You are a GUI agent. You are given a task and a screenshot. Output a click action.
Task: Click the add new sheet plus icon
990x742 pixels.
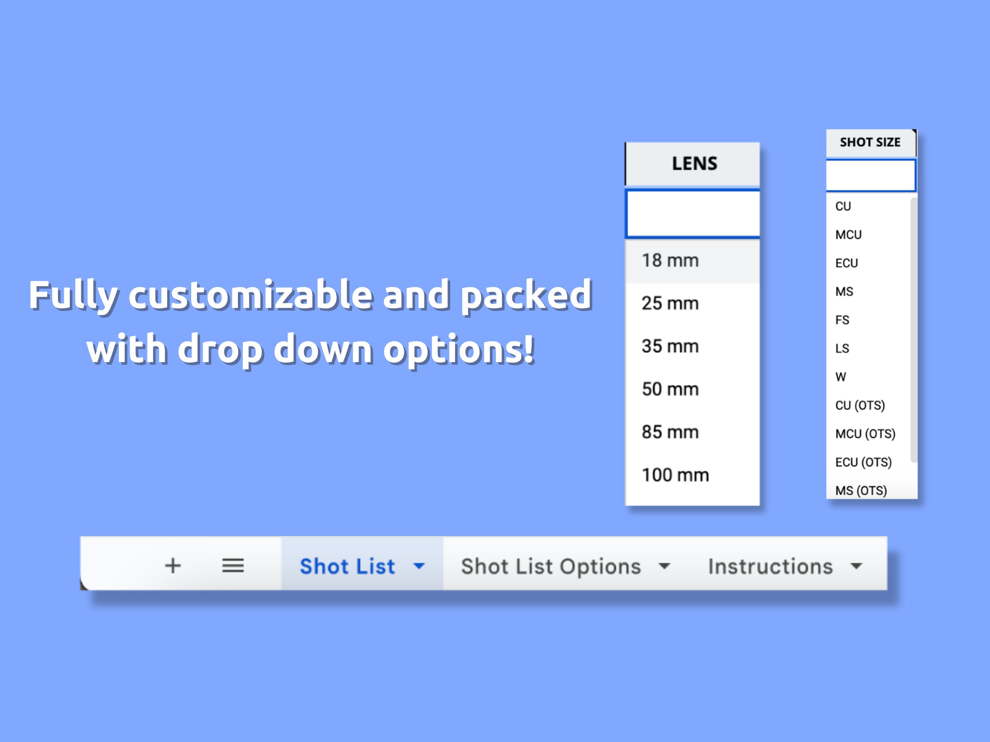coord(174,566)
